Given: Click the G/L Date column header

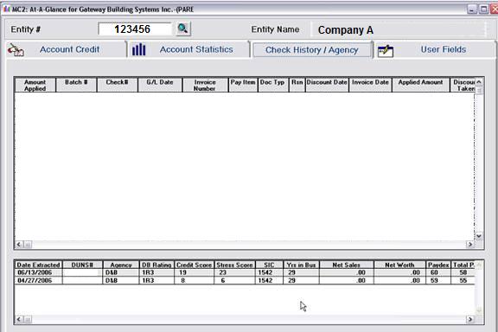Looking at the screenshot, I should [x=160, y=85].
